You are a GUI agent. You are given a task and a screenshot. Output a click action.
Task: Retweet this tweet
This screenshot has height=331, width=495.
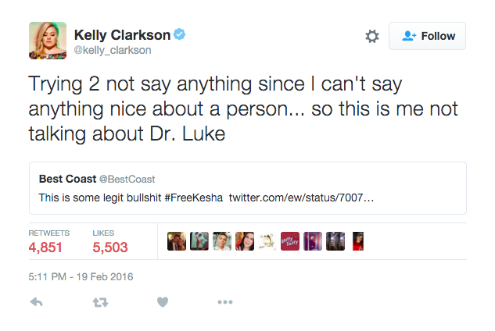click(99, 302)
